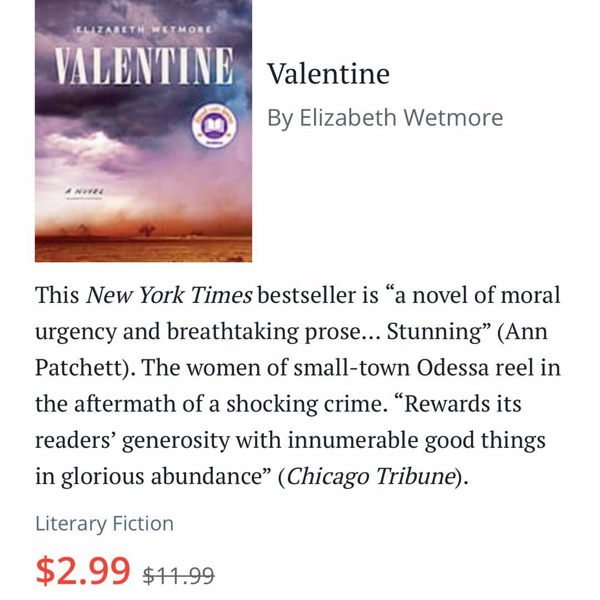Click the VALENTINE title printed on cover
This screenshot has width=600, height=600.
(x=143, y=67)
